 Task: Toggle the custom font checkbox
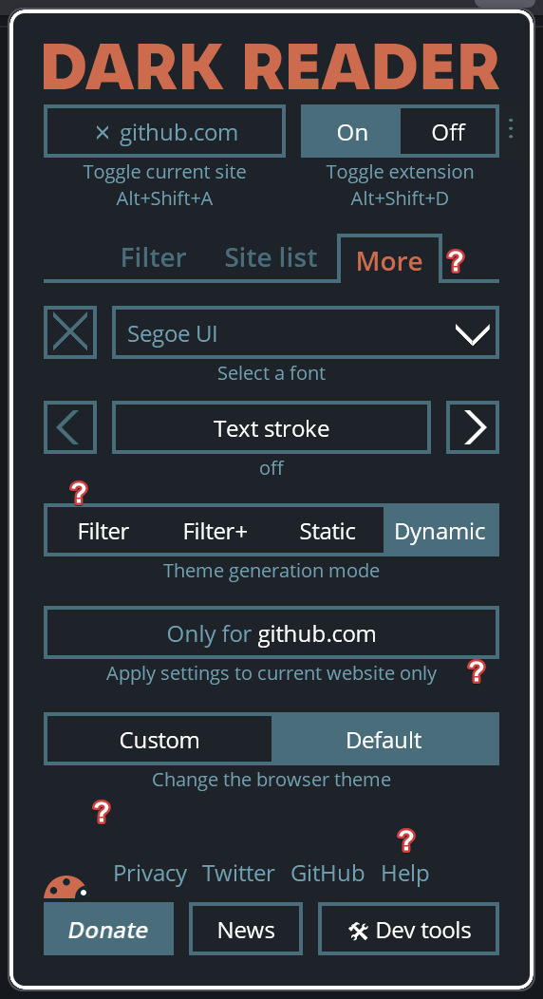70,332
